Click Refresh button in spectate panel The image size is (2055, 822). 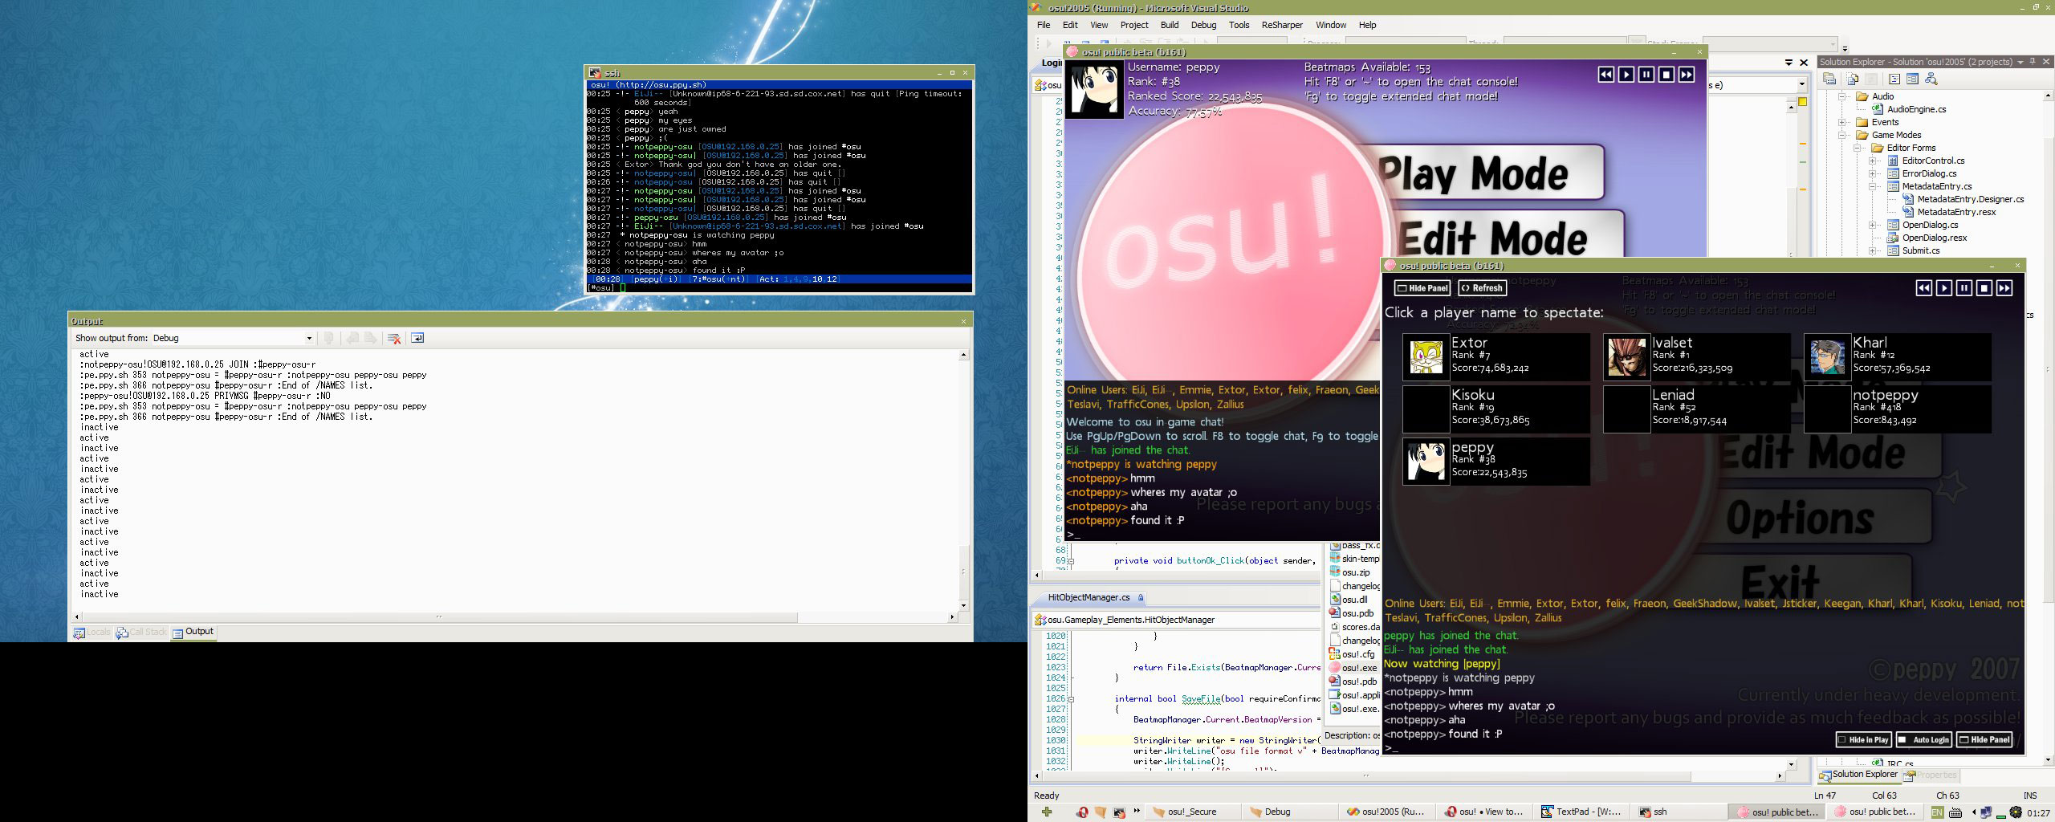click(x=1482, y=288)
